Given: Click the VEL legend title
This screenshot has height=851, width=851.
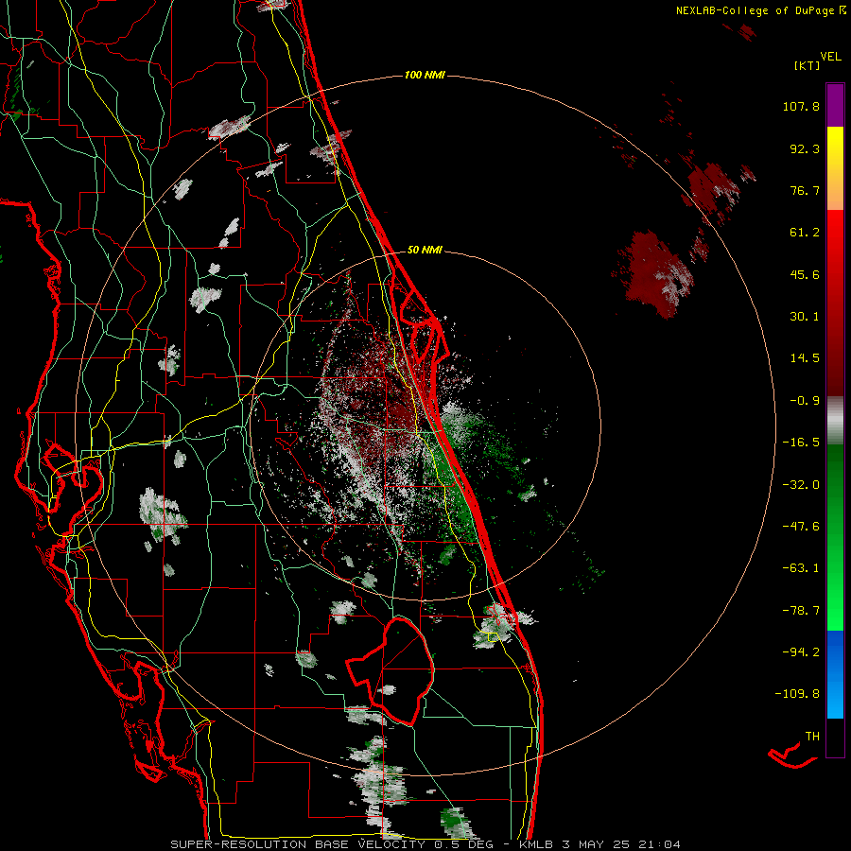Looking at the screenshot, I should (x=830, y=57).
